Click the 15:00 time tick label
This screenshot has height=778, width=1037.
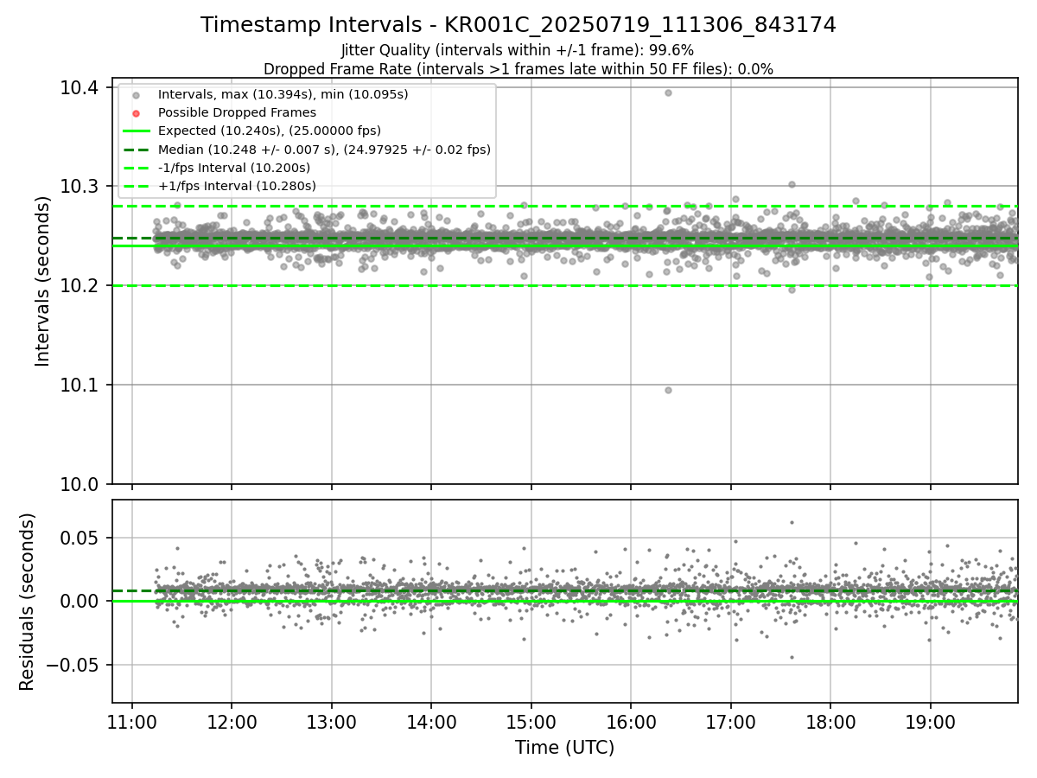[x=531, y=722]
